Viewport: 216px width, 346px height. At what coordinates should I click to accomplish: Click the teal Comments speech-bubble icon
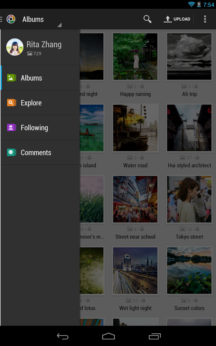tap(12, 153)
